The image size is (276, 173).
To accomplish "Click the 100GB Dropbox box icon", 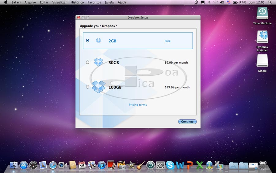I will 98,87.
